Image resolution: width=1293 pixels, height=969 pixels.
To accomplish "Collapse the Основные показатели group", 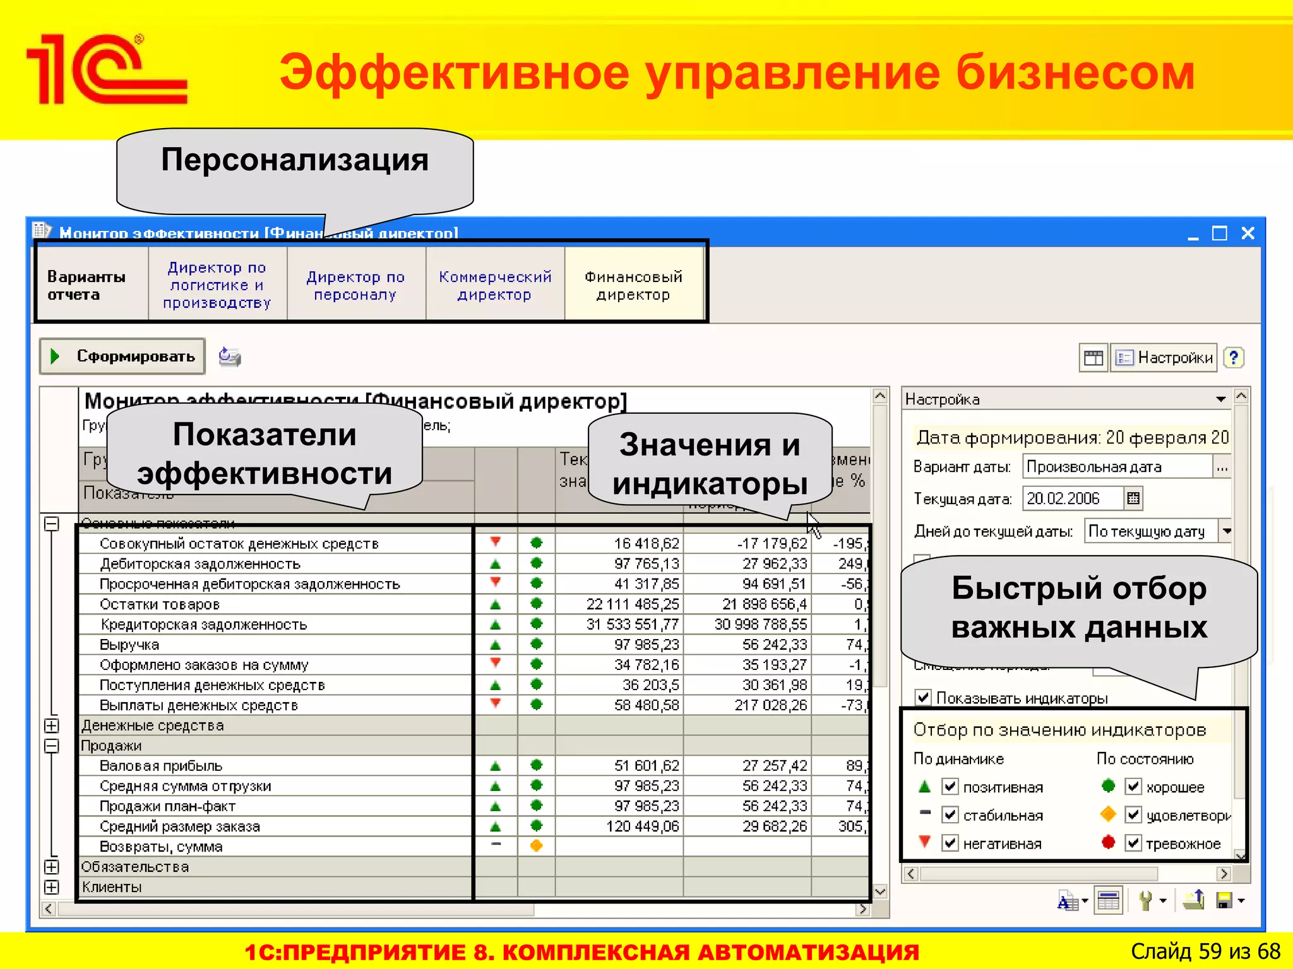I will point(52,524).
